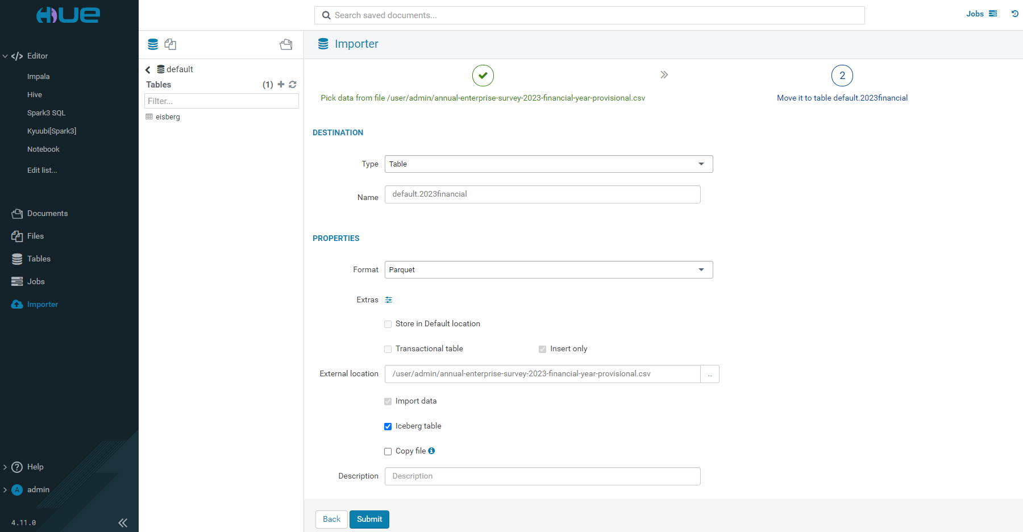The width and height of the screenshot is (1023, 532).
Task: Click the eisberg table icon
Action: pyautogui.click(x=149, y=117)
